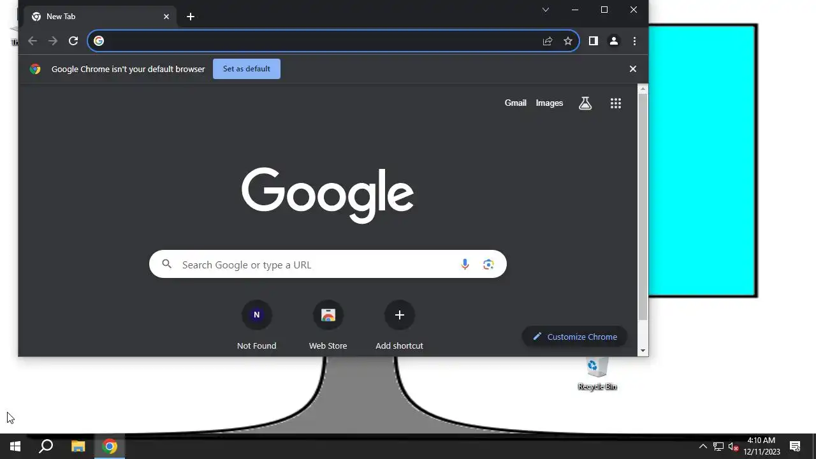The image size is (816, 459).
Task: Focus the Search Google or type a URL box
Action: pyautogui.click(x=328, y=265)
